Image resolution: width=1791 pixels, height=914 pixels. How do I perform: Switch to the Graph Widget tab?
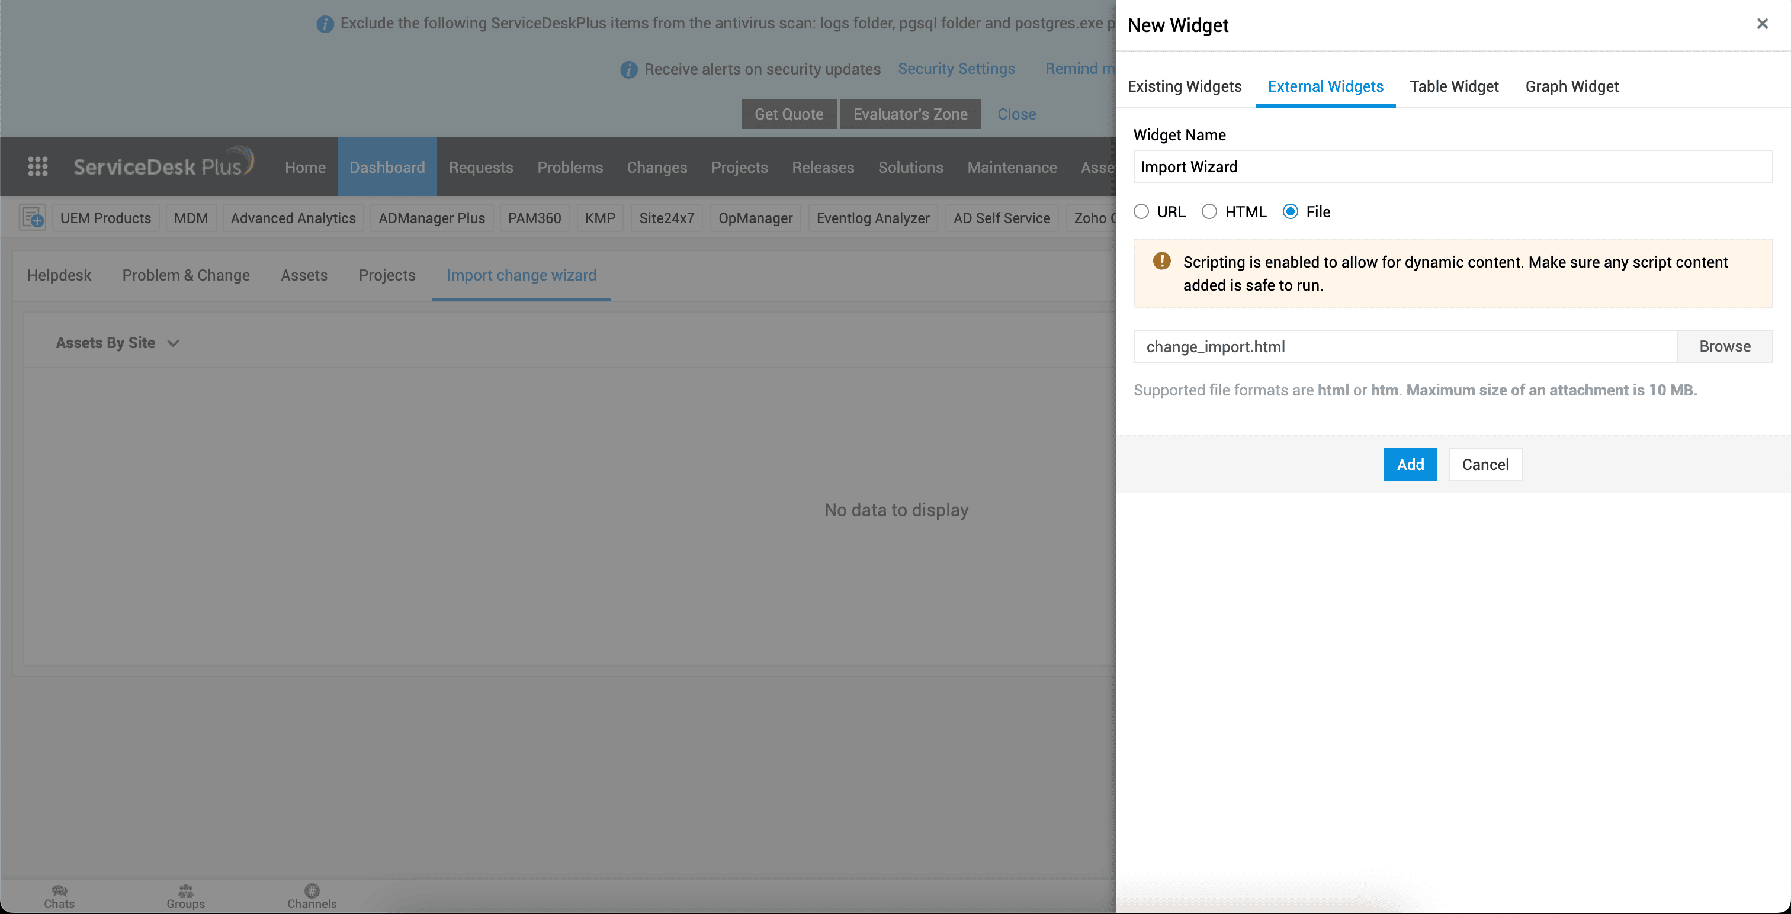[1571, 86]
